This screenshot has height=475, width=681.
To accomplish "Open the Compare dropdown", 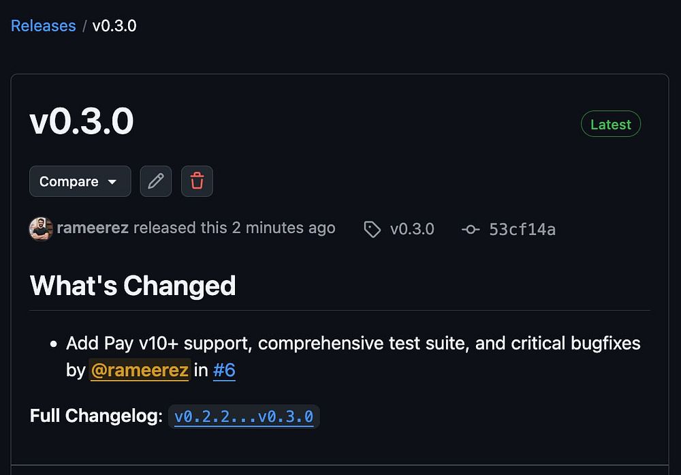I will point(80,181).
